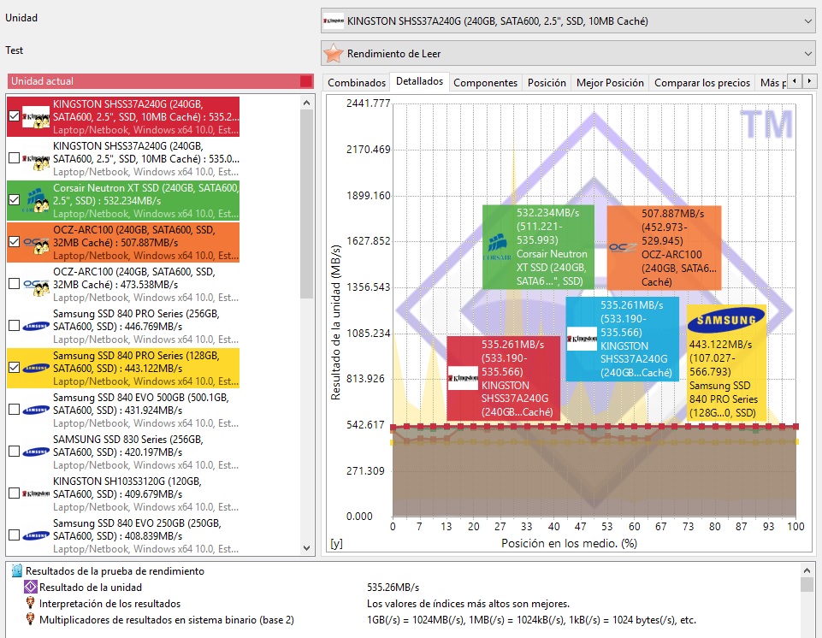
Task: Click the Corsair Neutron XT logo icon in list
Action: [x=36, y=199]
